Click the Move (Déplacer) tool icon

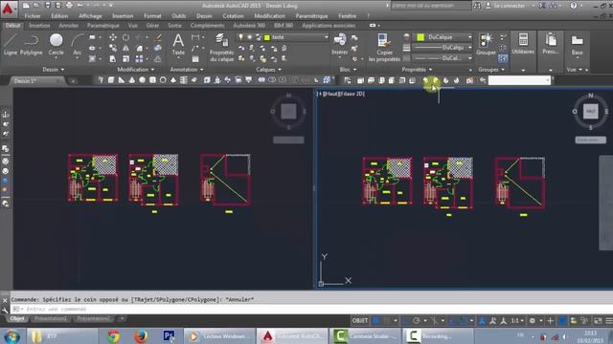pos(113,37)
